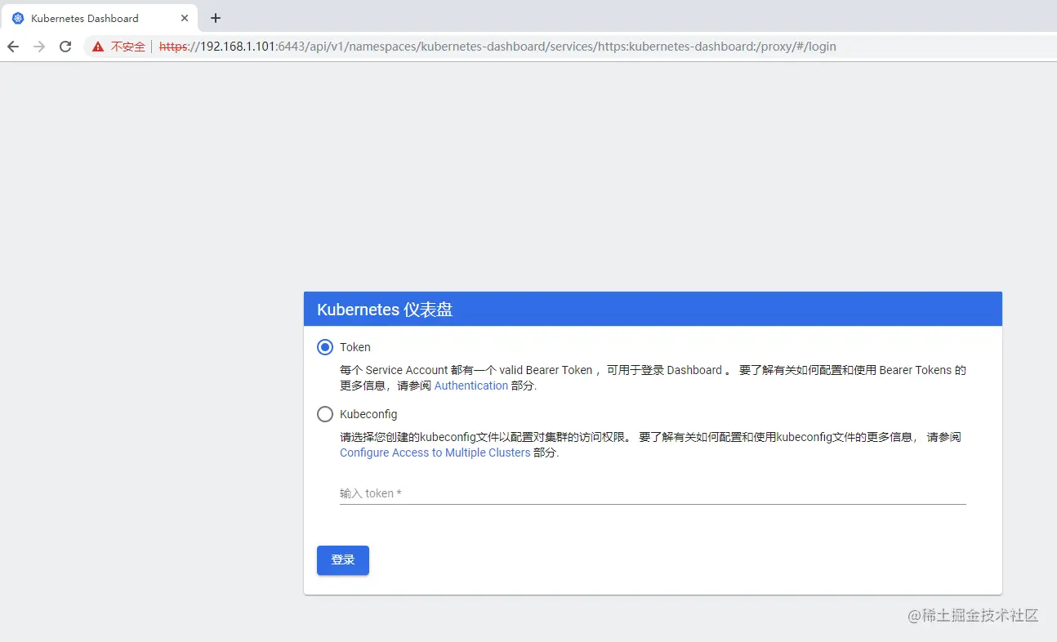Click the Kubernetes 仪表盘 header title
The image size is (1057, 642).
(385, 310)
